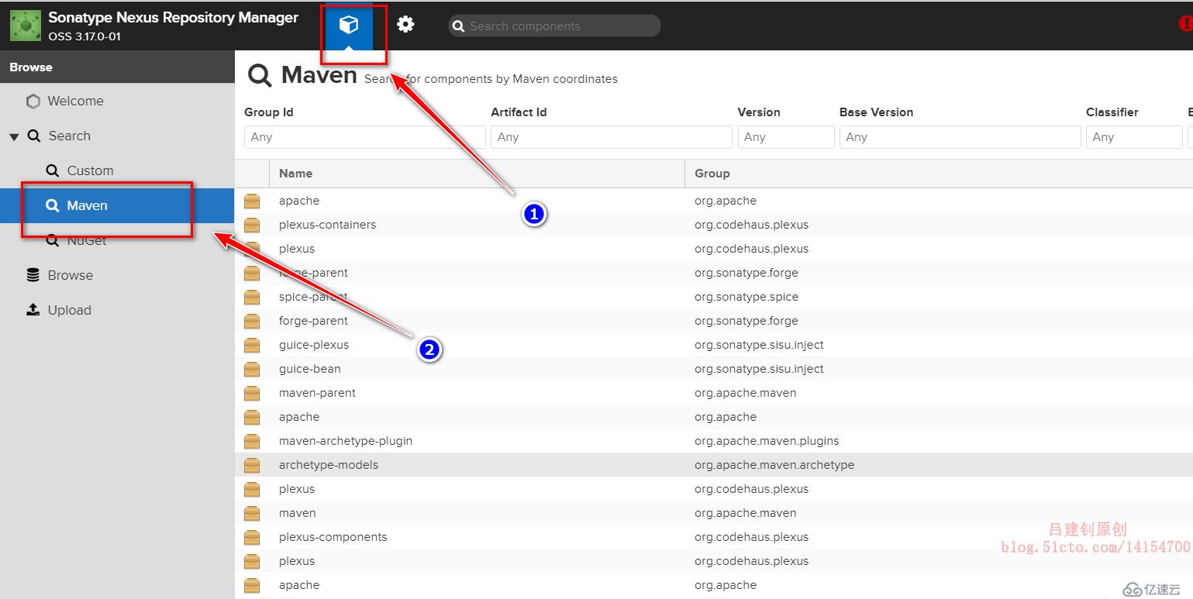Sort by the Name column header
This screenshot has width=1193, height=599.
477,174
